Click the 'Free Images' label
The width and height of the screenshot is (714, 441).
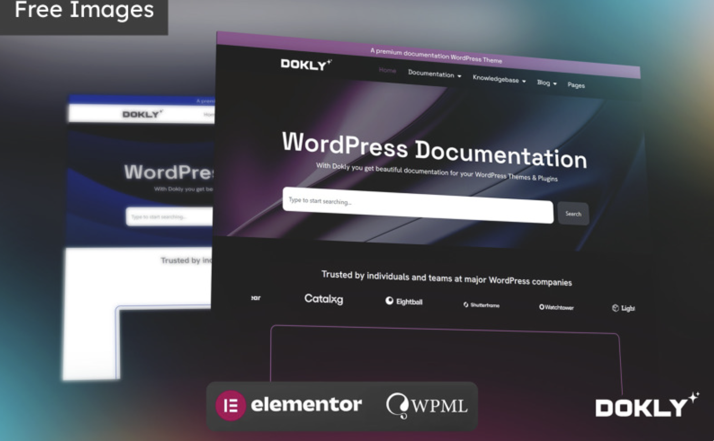(84, 10)
